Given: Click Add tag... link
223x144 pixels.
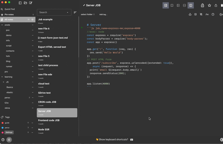Looking at the screenshot, I should coord(103,14).
